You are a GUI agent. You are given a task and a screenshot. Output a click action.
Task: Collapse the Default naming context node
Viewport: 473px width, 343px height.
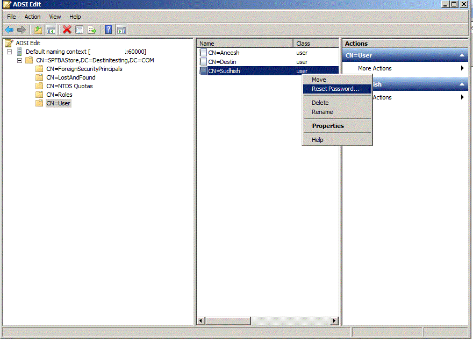10,52
